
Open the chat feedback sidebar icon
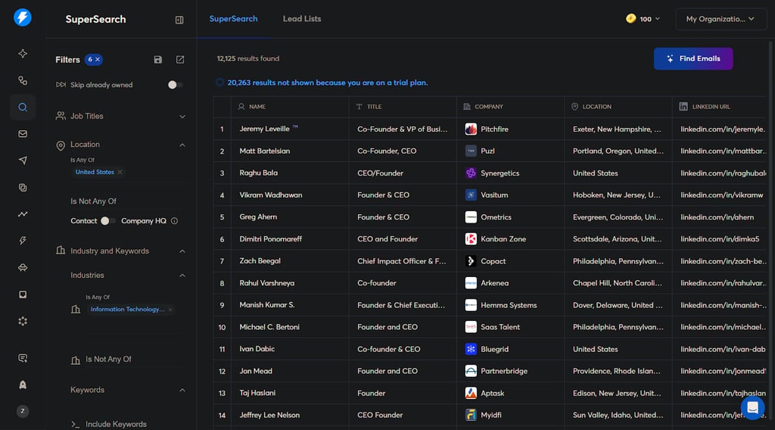coord(23,358)
